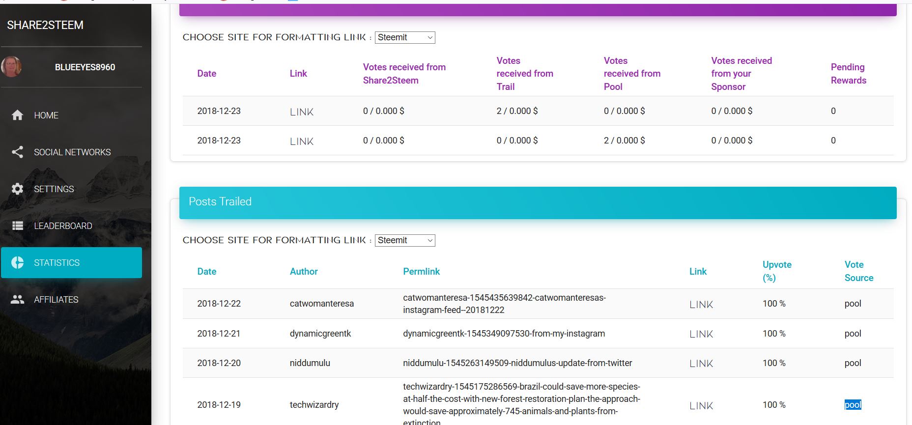Click author name techwizardry
The height and width of the screenshot is (425, 912).
point(314,405)
